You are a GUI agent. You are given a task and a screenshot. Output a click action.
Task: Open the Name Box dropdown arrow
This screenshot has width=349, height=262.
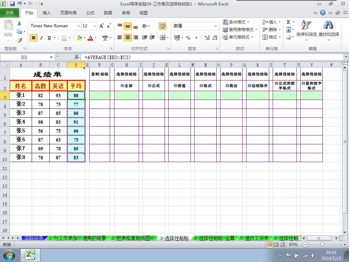(51, 57)
